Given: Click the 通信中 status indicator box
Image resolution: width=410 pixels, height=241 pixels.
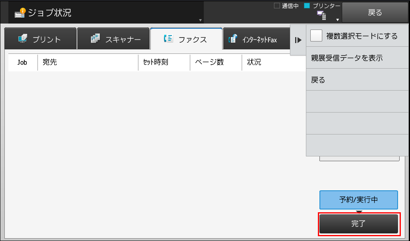Looking at the screenshot, I should (x=277, y=6).
